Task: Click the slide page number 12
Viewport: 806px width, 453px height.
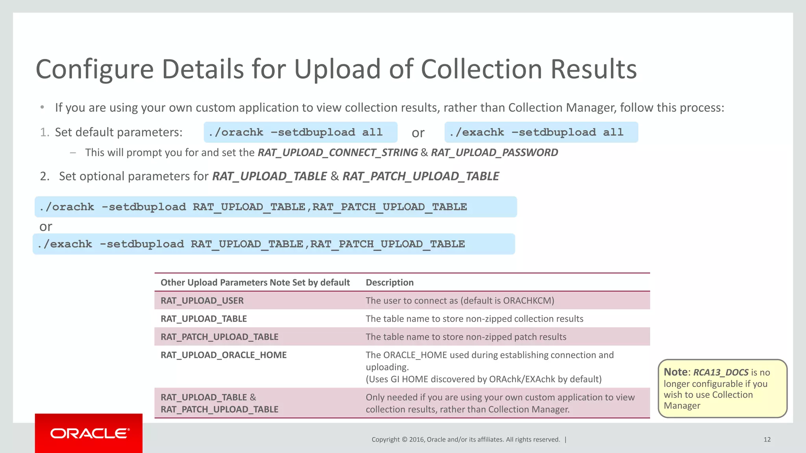Action: pyautogui.click(x=767, y=439)
